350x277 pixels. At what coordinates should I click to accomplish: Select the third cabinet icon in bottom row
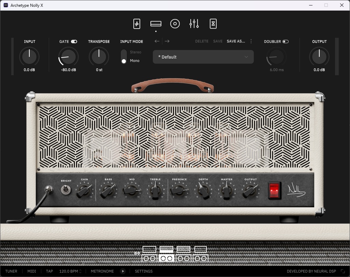(x=184, y=258)
